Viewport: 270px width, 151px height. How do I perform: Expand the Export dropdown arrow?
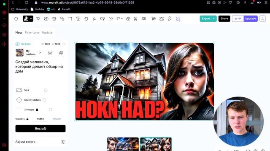[214, 18]
